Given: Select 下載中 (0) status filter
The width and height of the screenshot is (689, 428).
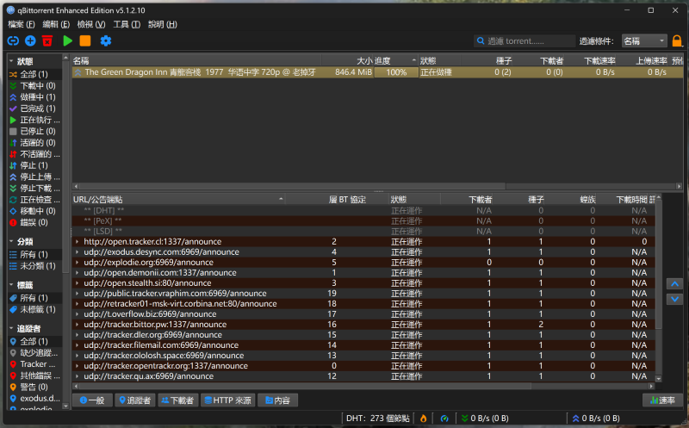Looking at the screenshot, I should (x=34, y=86).
